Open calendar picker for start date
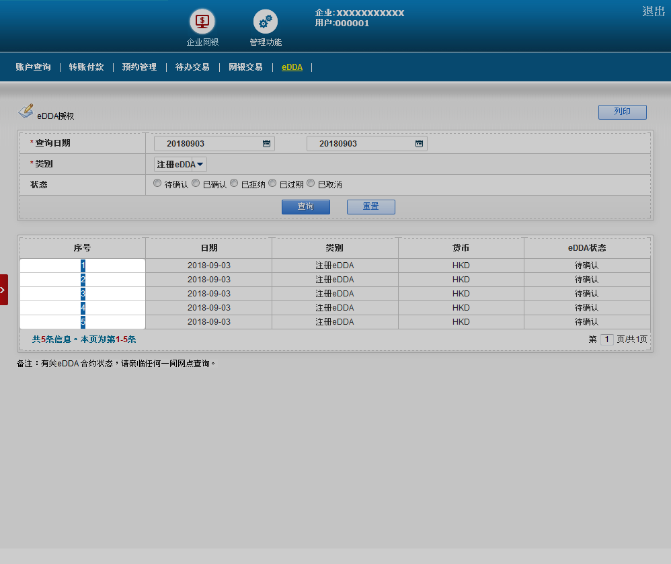This screenshot has height=564, width=671. [266, 144]
